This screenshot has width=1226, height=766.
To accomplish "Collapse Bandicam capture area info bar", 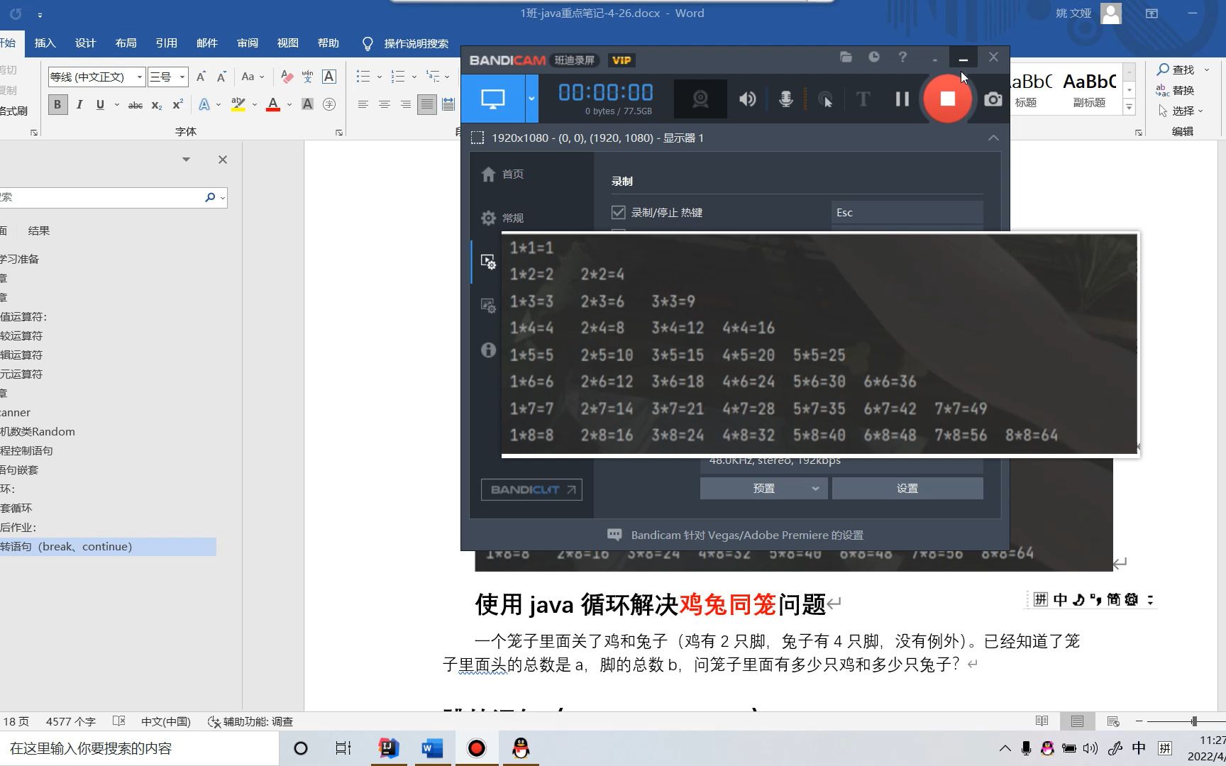I will pos(993,138).
